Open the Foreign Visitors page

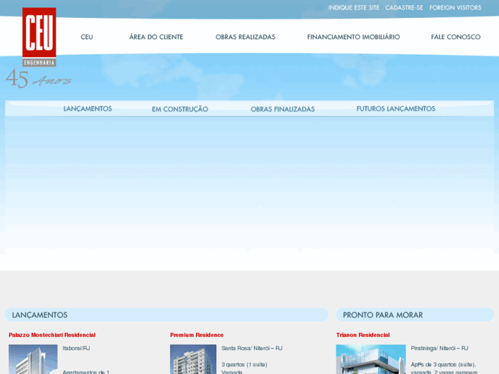point(455,8)
